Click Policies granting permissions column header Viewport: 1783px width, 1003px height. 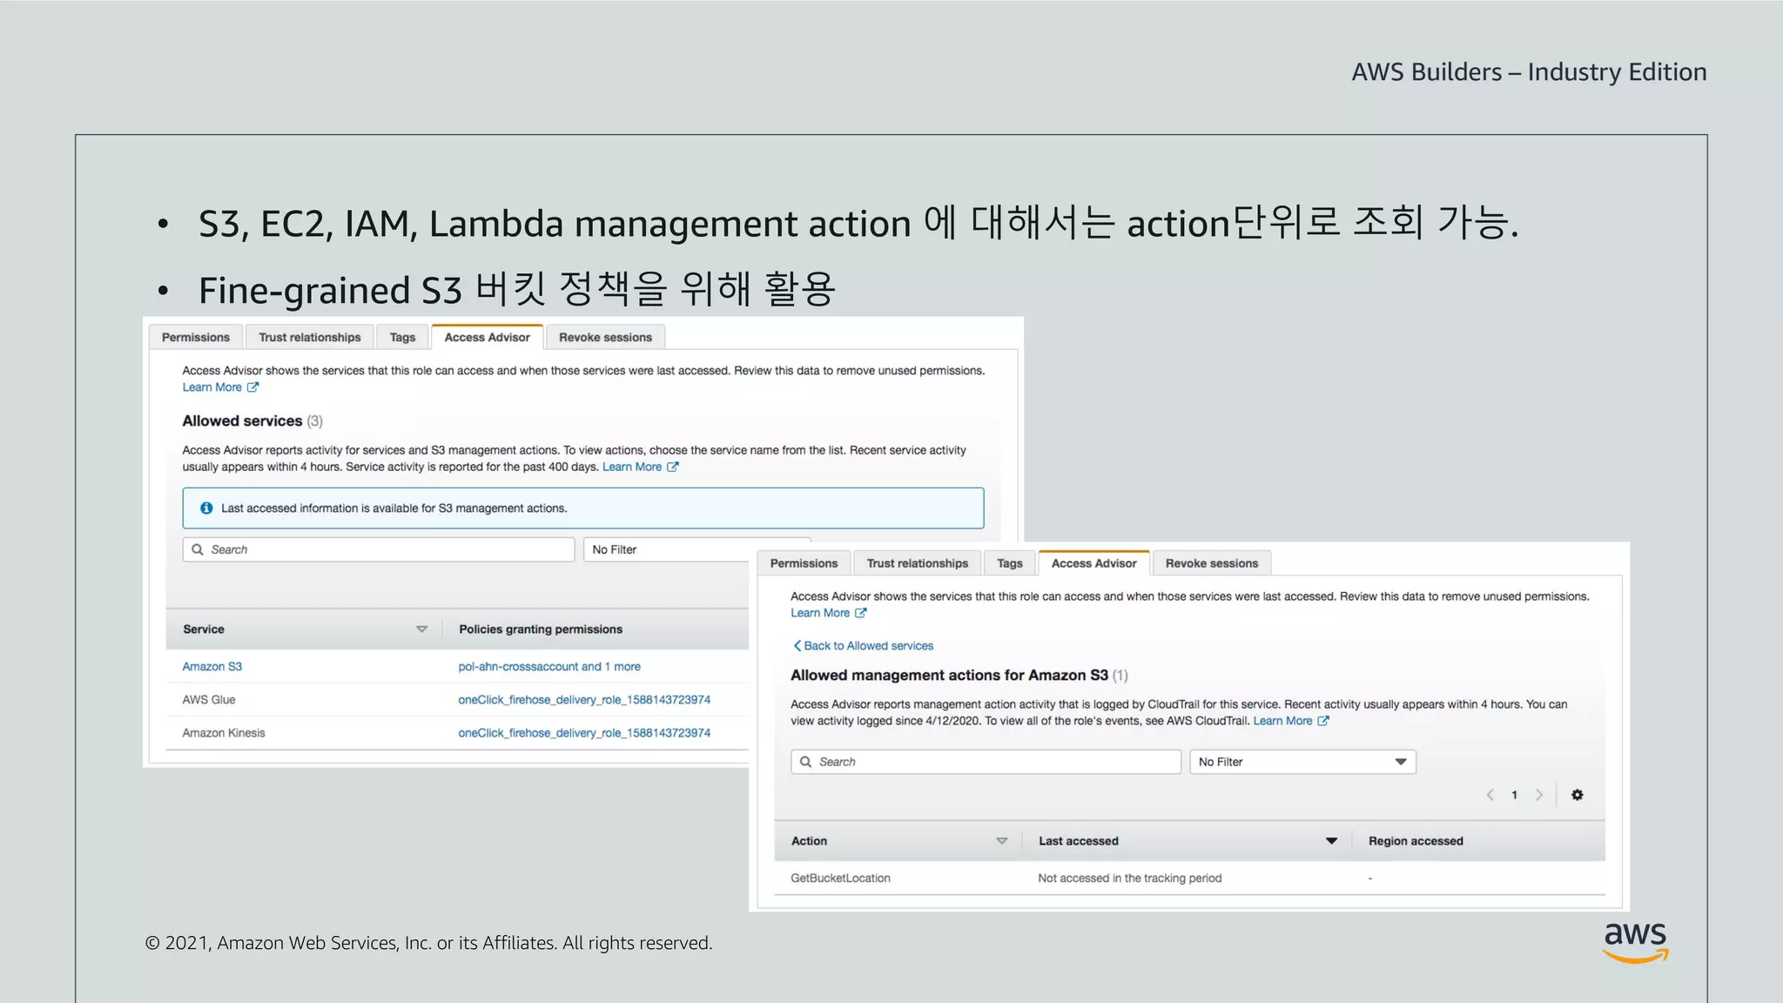(x=541, y=629)
